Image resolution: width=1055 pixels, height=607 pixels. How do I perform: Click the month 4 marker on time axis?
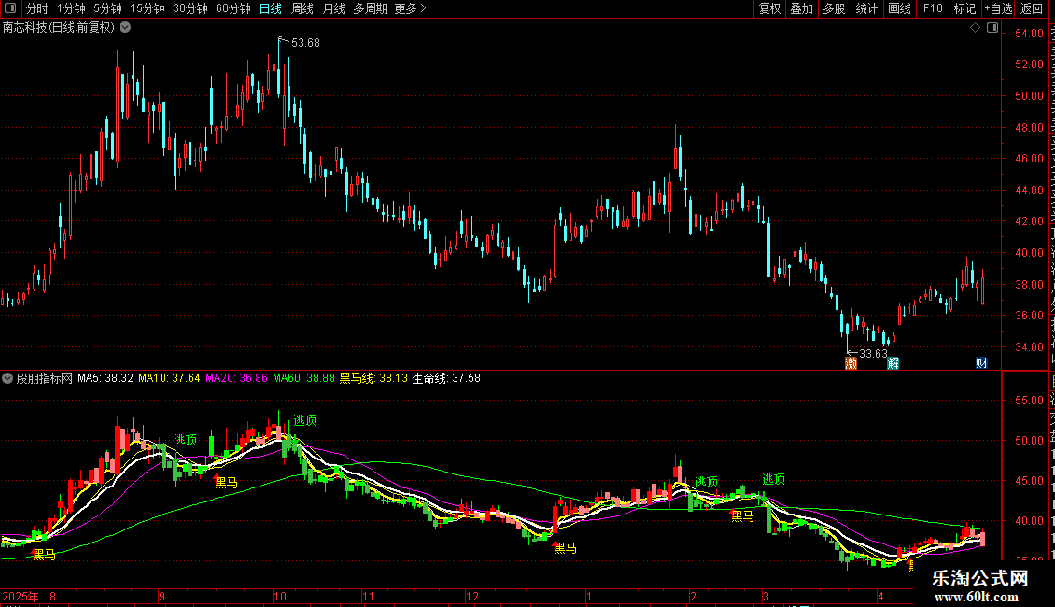[x=880, y=596]
